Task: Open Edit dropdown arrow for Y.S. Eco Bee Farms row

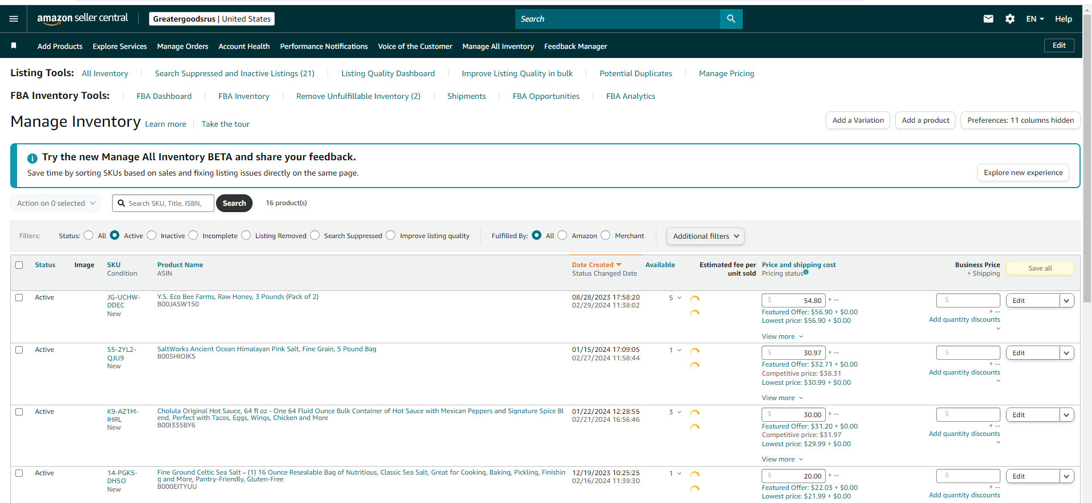Action: point(1066,301)
